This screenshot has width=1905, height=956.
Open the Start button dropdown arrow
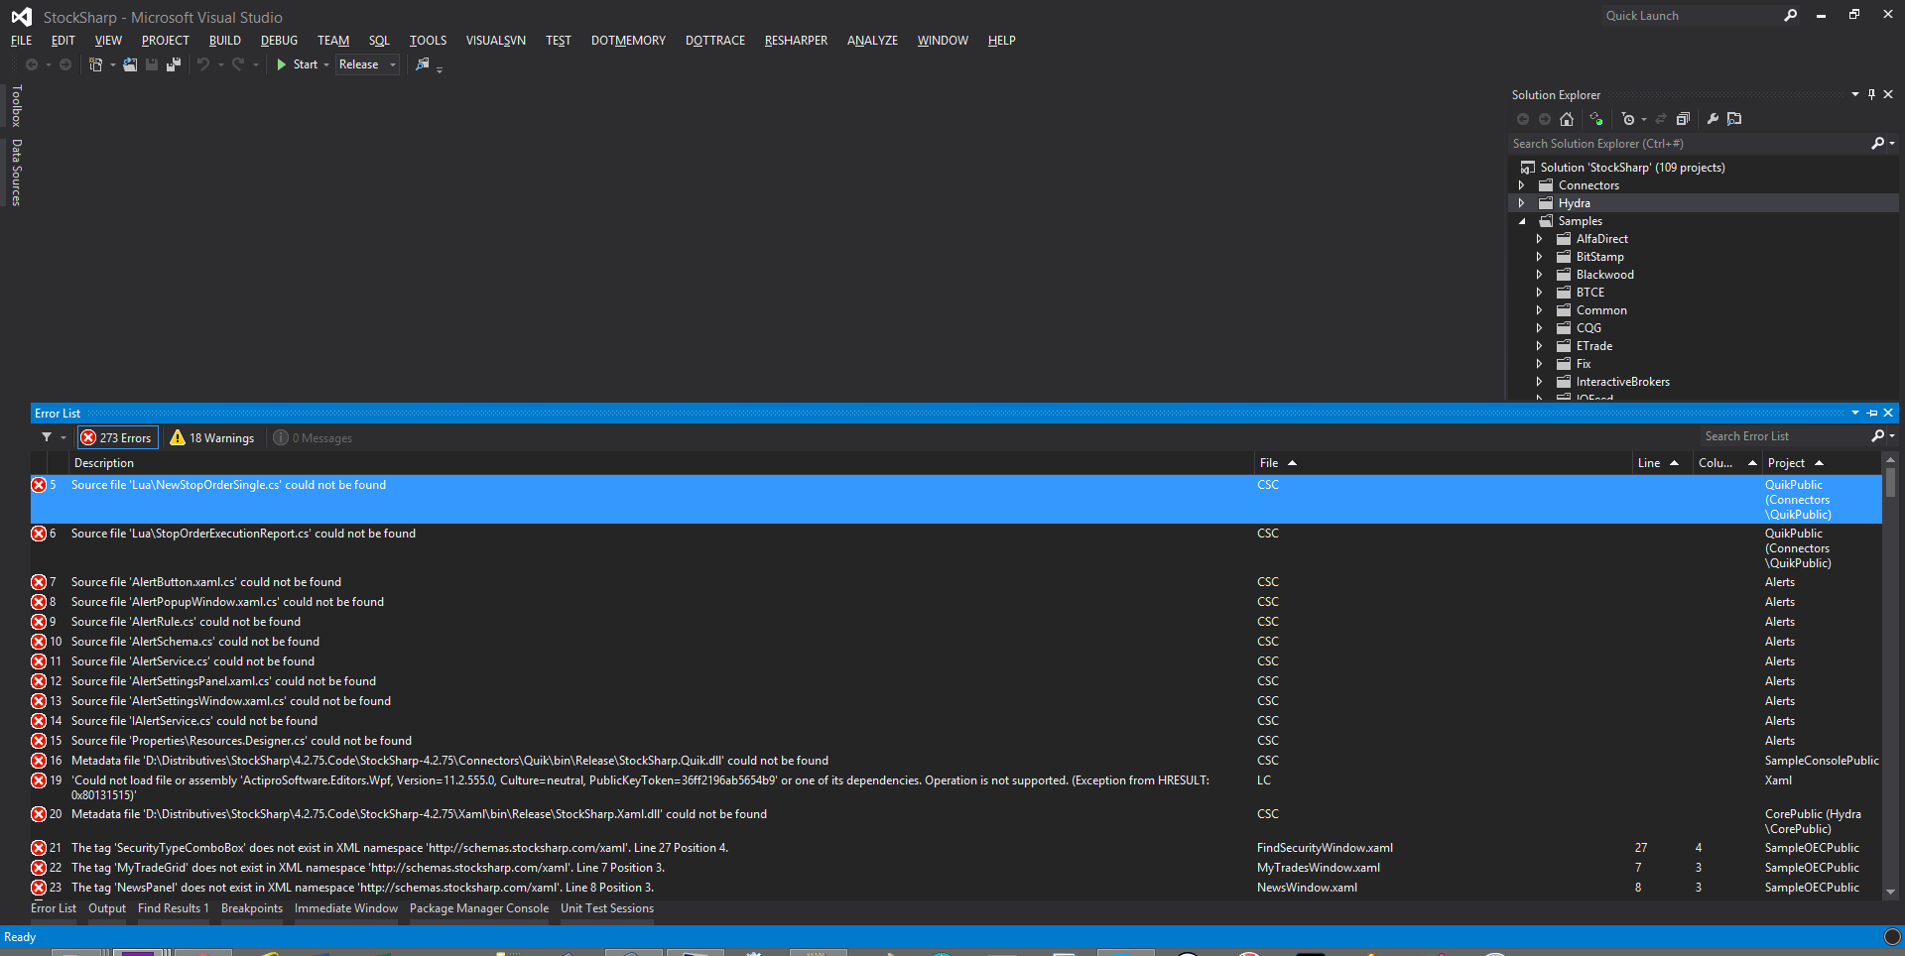(326, 64)
